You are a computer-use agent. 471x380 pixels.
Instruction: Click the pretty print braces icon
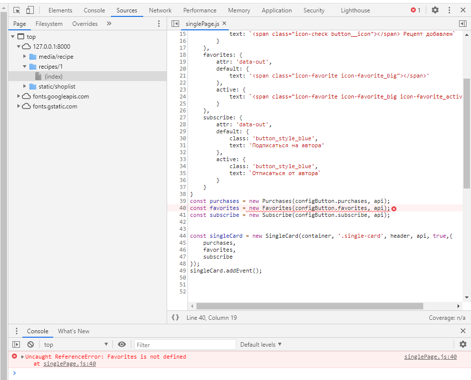[175, 317]
